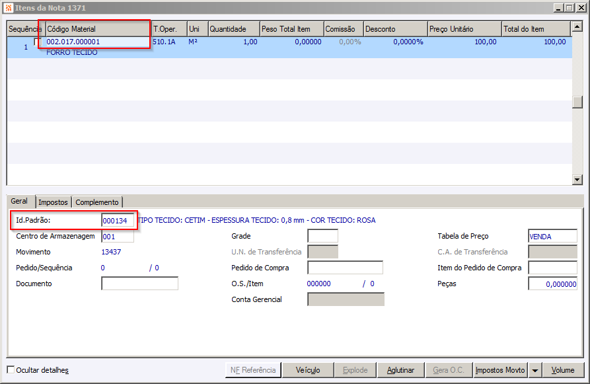The image size is (590, 384).
Task: Click the Centro de Armazenagem field
Action: coord(118,237)
